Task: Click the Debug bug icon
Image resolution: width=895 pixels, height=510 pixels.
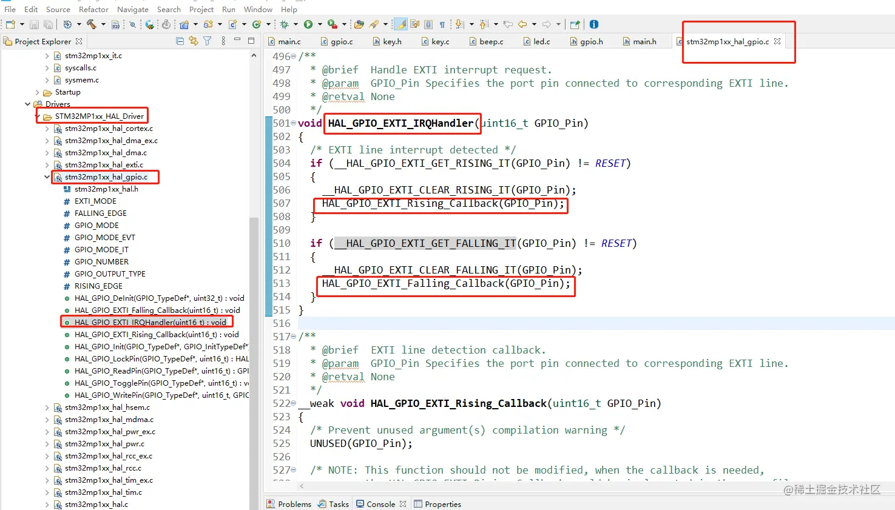Action: click(284, 24)
